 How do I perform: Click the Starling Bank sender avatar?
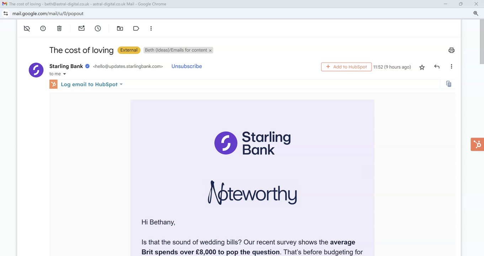[36, 70]
